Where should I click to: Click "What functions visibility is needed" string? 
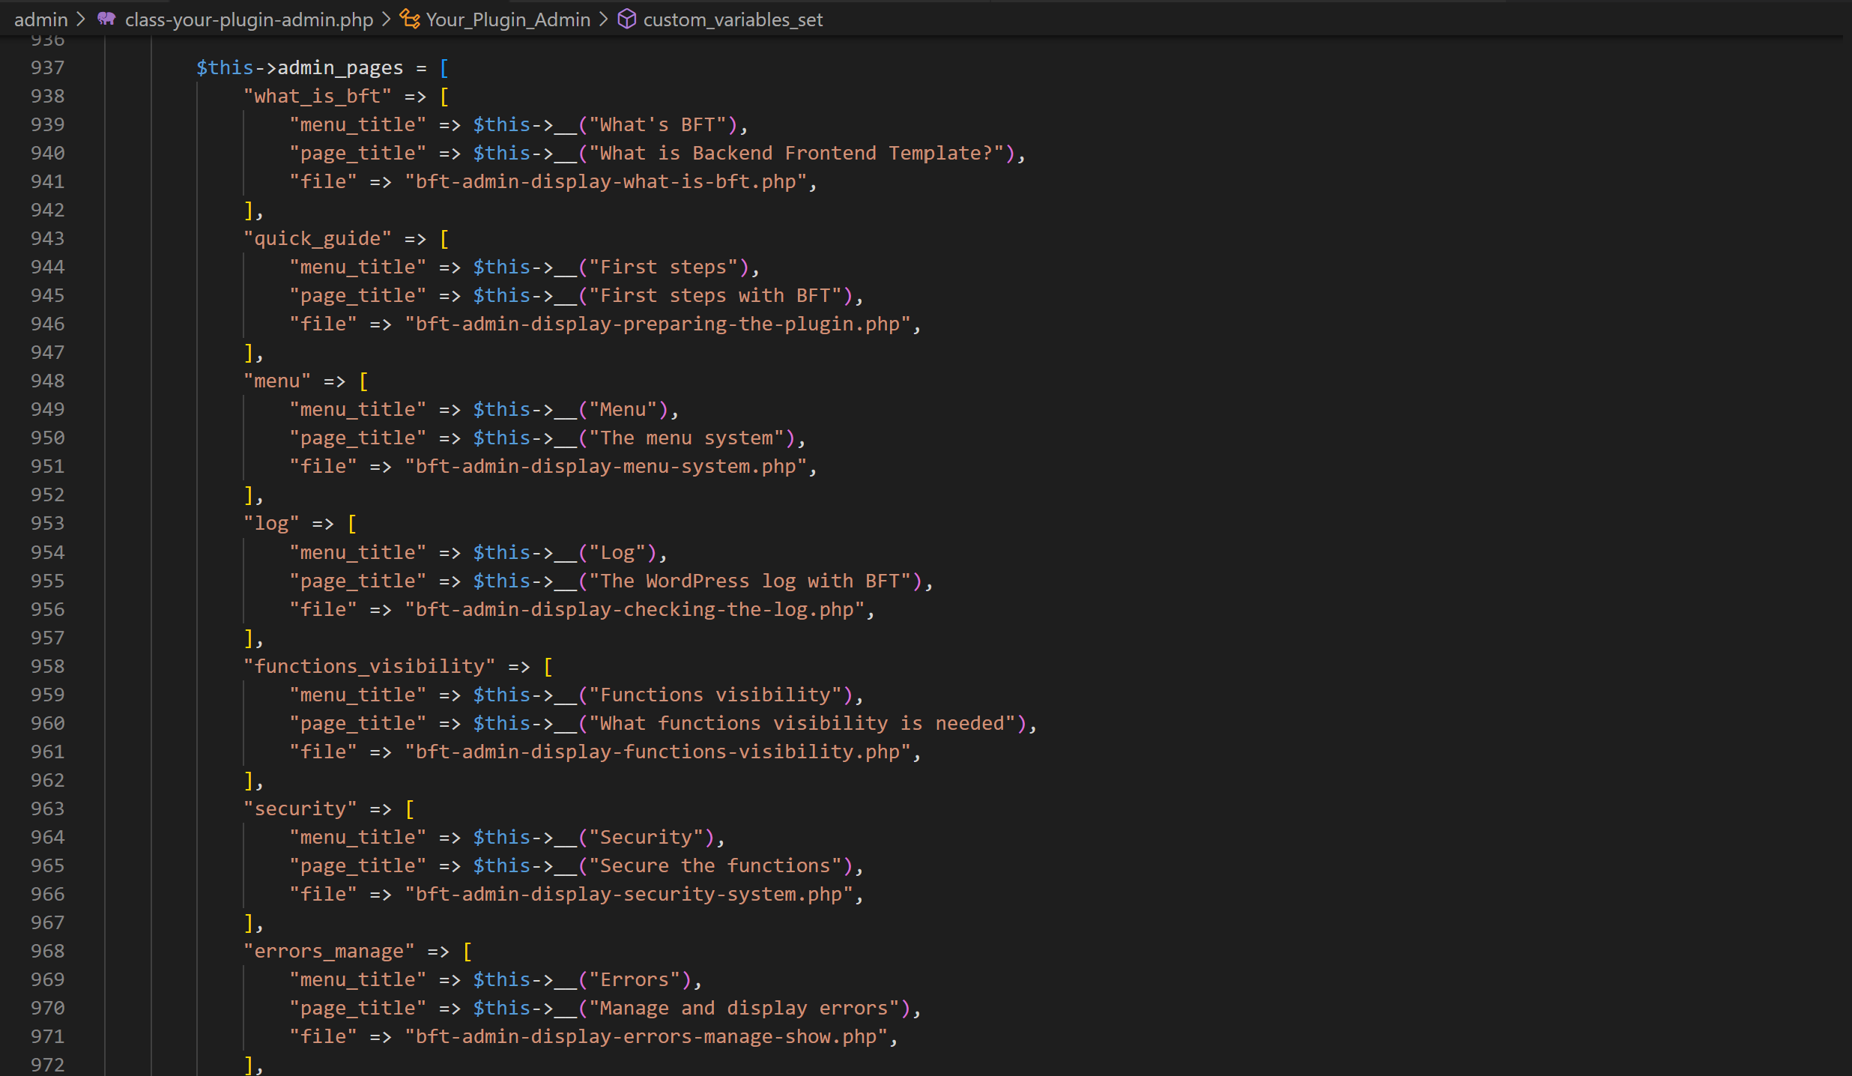click(x=802, y=723)
